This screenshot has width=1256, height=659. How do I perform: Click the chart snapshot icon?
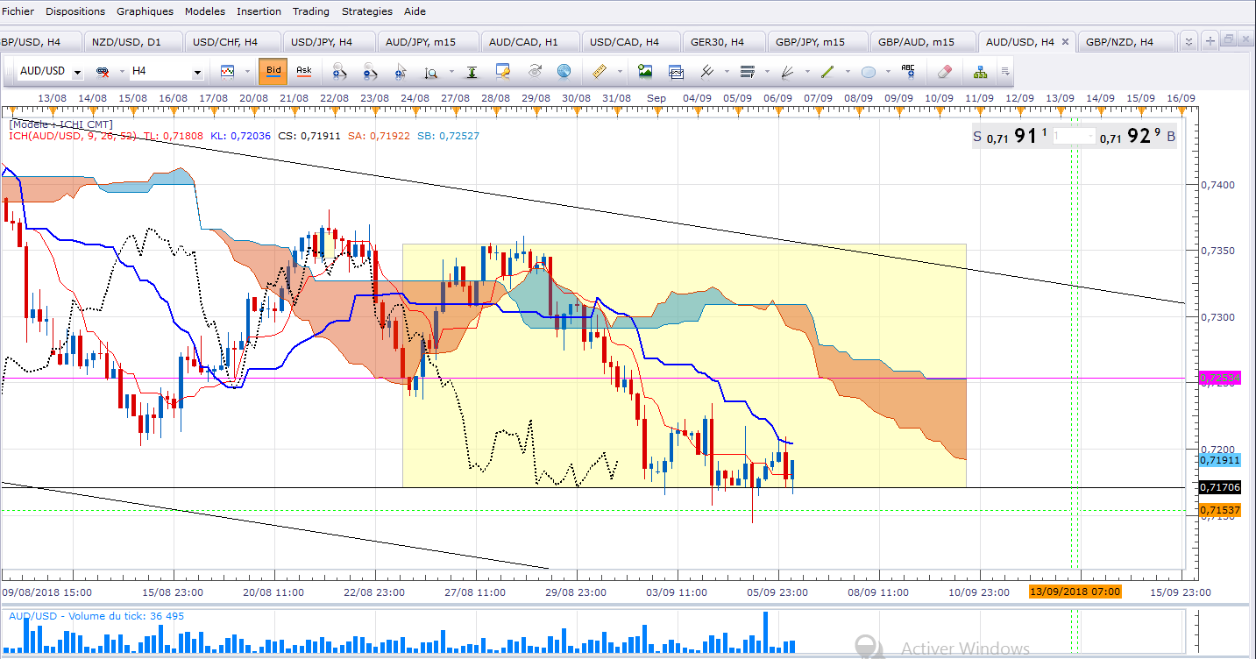coord(676,72)
